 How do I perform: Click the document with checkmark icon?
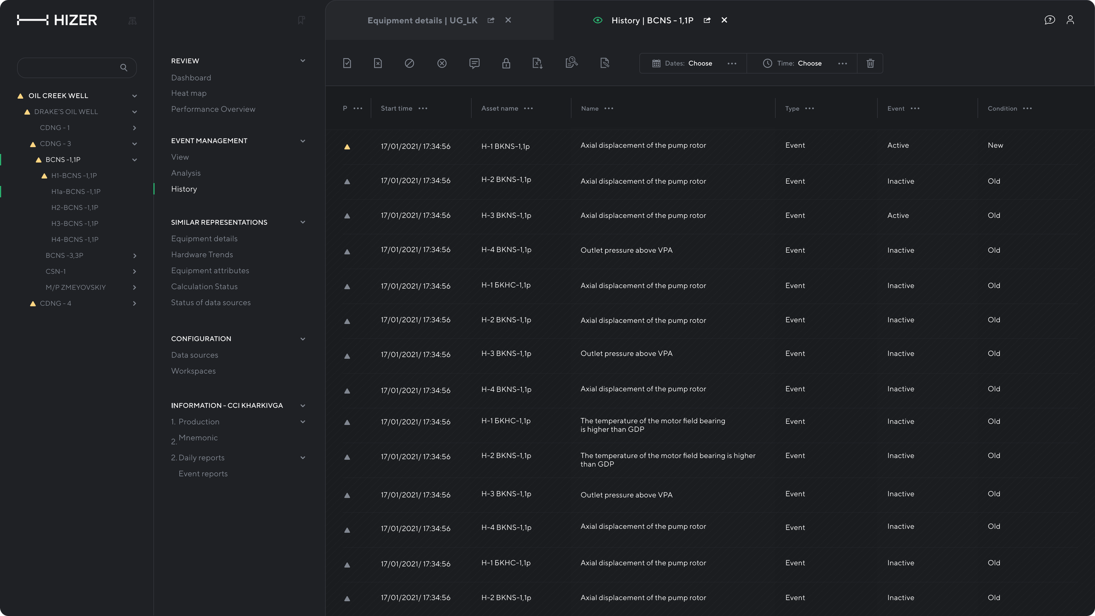point(347,63)
